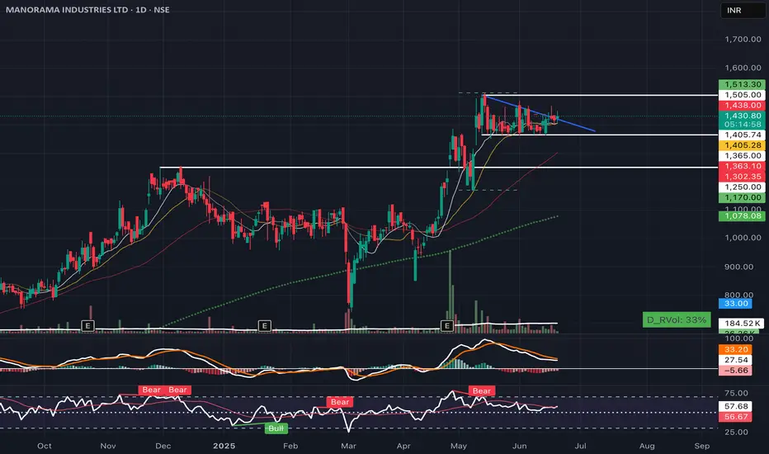The width and height of the screenshot is (769, 454).
Task: Click the D_RVol: 33% label
Action: click(677, 320)
